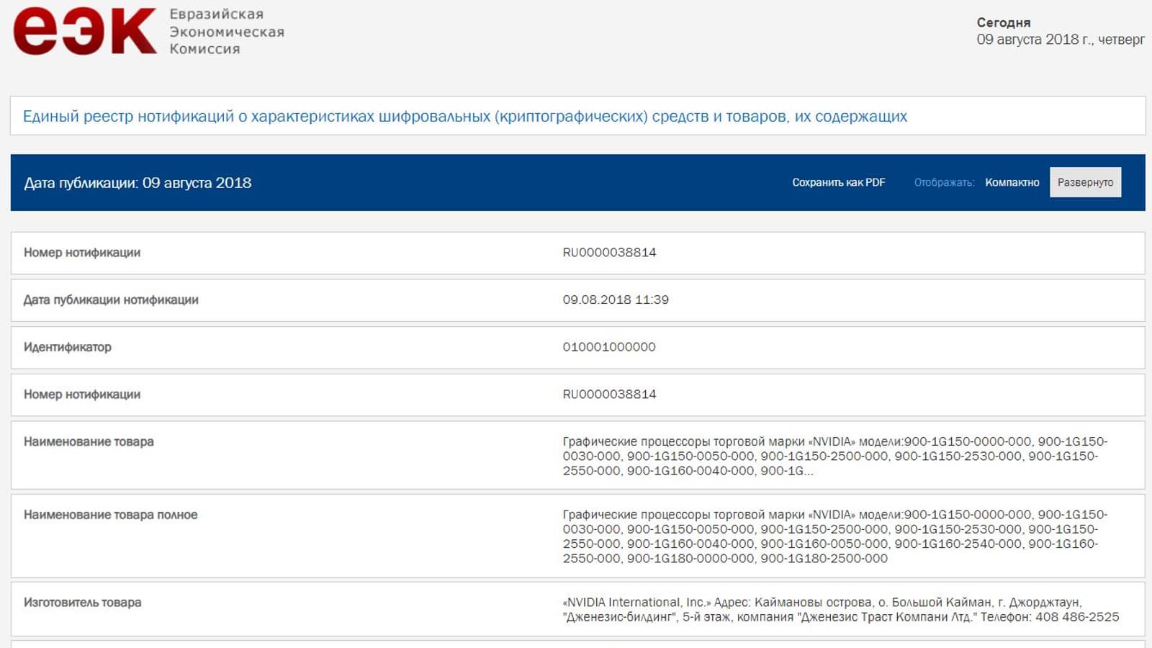Select the full NVIDIA models list text

click(x=835, y=536)
